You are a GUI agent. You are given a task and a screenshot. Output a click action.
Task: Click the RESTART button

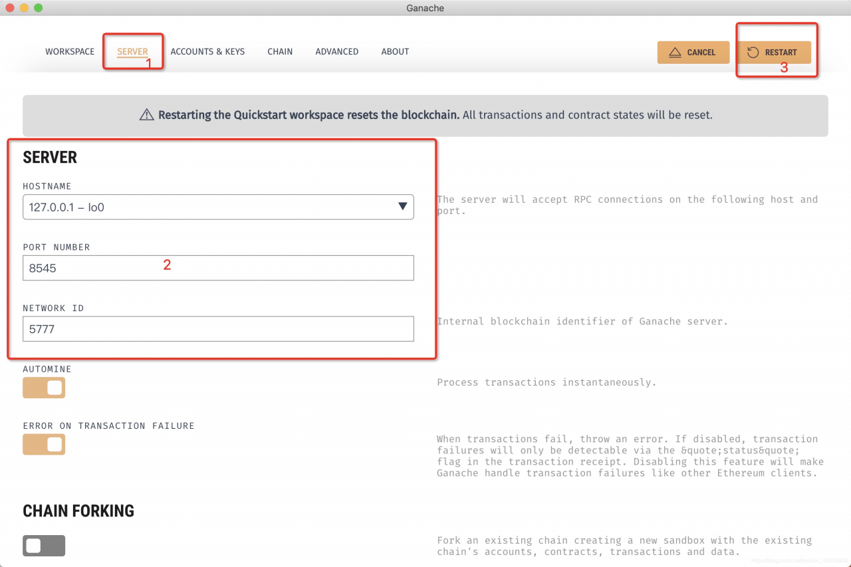774,53
